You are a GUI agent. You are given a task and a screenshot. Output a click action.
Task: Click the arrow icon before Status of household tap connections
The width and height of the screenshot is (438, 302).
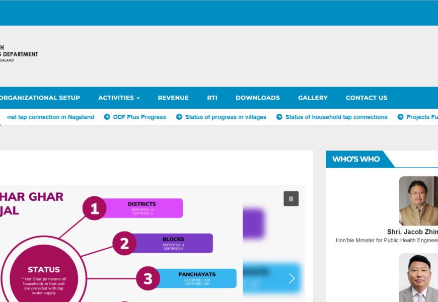click(x=279, y=117)
